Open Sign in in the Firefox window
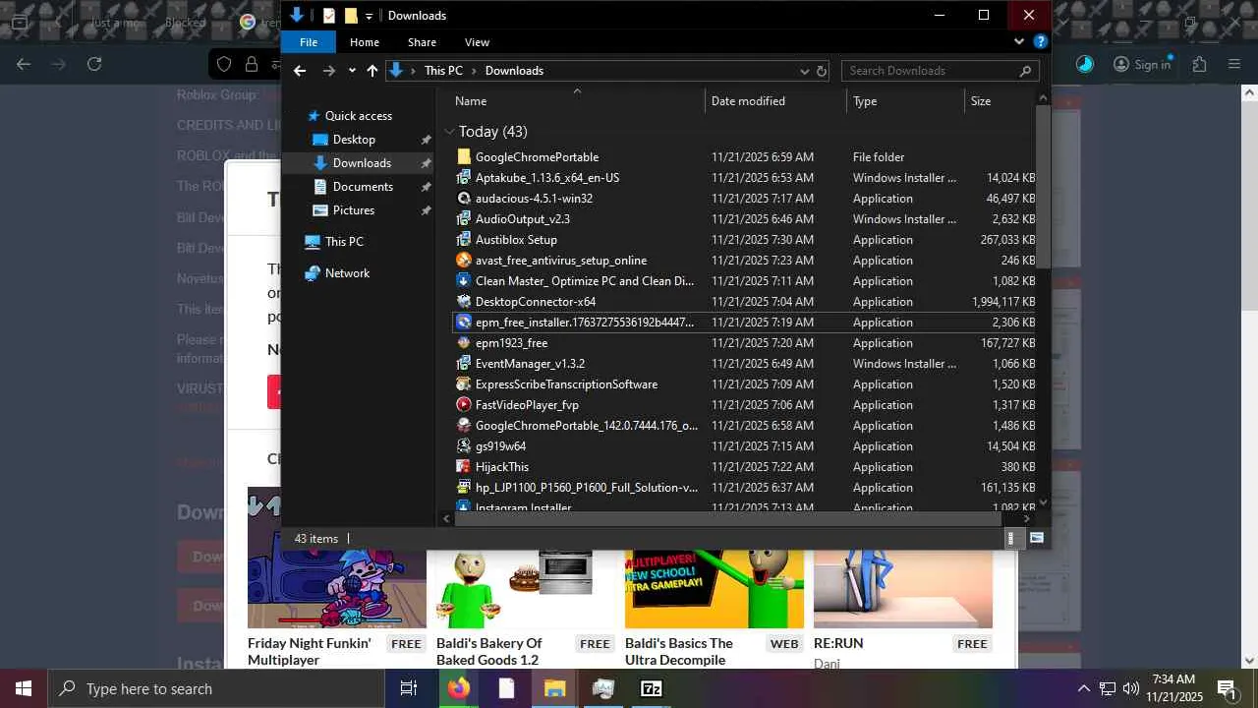The image size is (1258, 708). point(1142,64)
